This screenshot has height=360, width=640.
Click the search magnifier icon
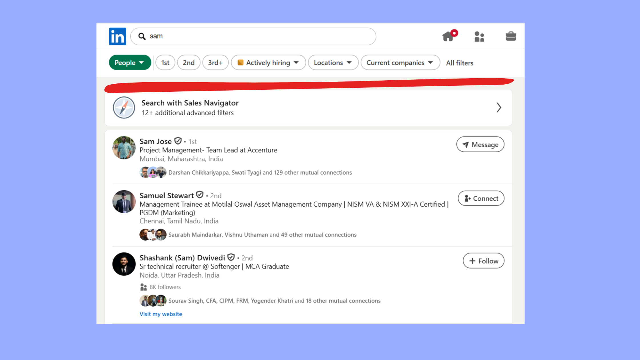click(142, 36)
